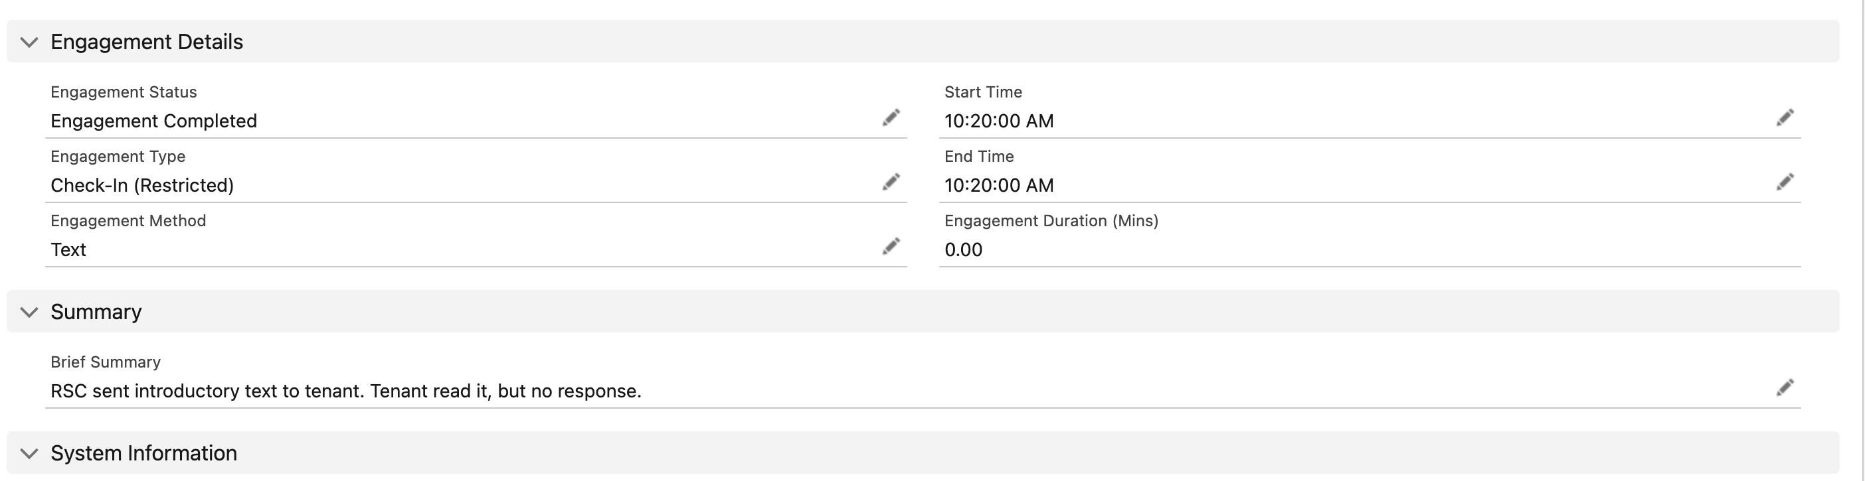The height and width of the screenshot is (481, 1865).
Task: Click the System Information heading text
Action: coord(144,454)
